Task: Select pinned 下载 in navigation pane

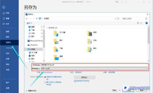Action: tap(33, 30)
